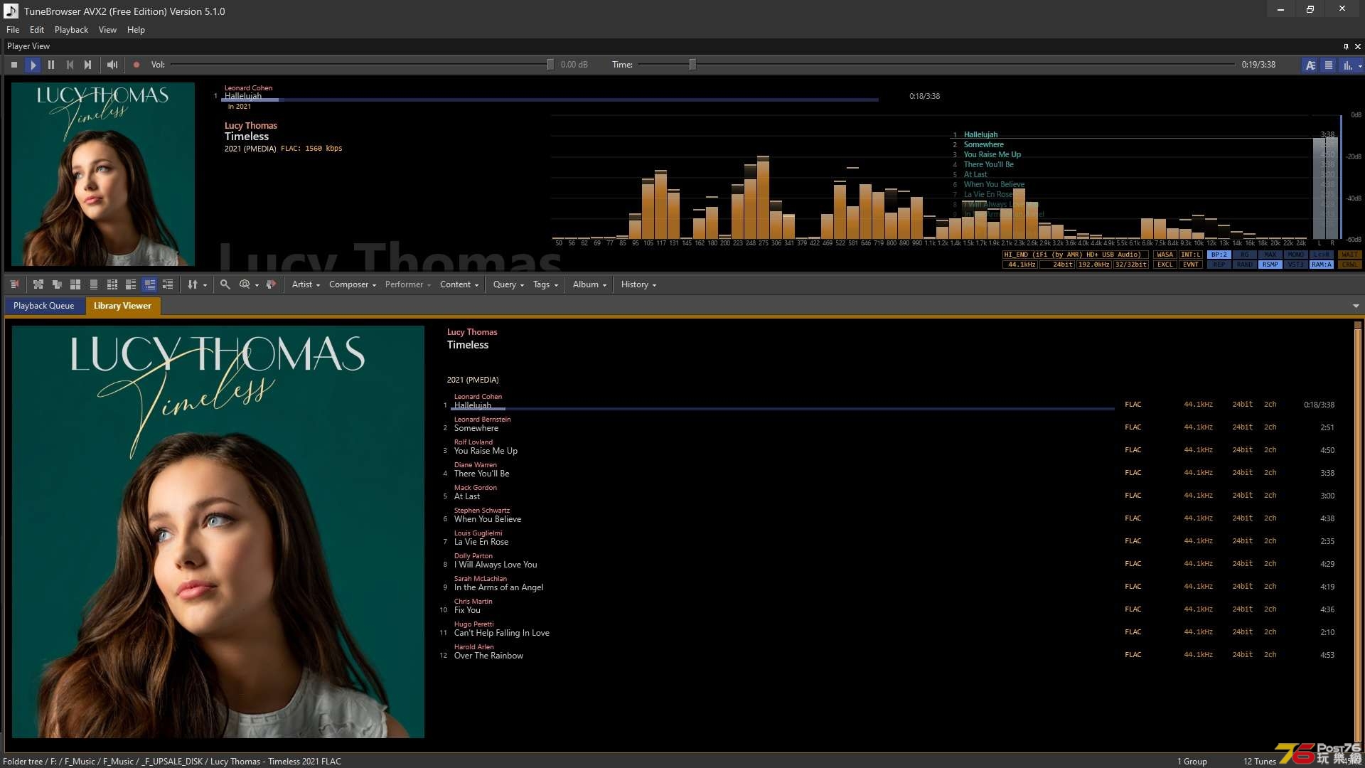Skip to the next track
The height and width of the screenshot is (768, 1365).
pyautogui.click(x=88, y=65)
